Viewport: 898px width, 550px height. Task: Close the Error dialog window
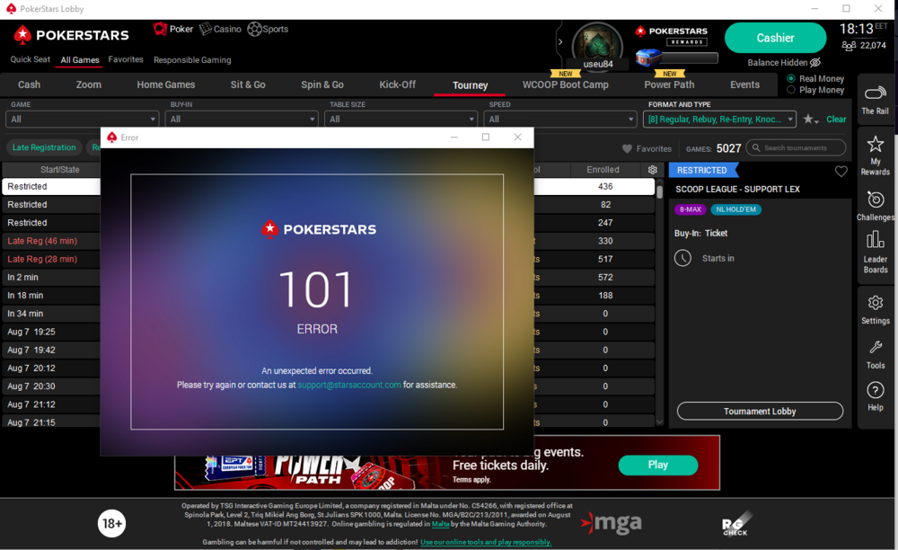coord(518,137)
